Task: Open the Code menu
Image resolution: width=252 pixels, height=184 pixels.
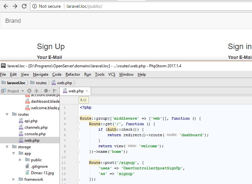Action: pos(57,74)
